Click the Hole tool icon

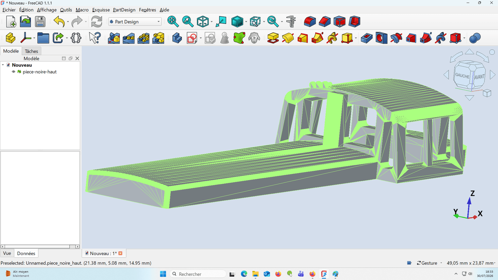click(x=381, y=38)
